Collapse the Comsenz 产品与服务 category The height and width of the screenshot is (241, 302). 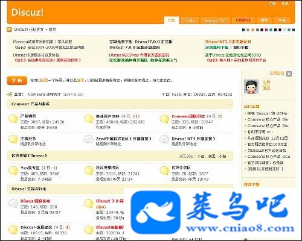tap(230, 104)
